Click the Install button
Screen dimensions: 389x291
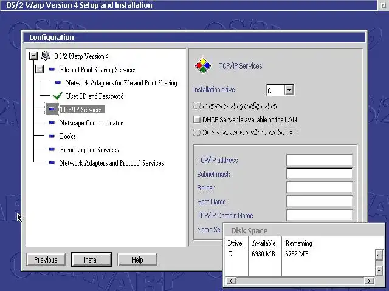[92, 259]
